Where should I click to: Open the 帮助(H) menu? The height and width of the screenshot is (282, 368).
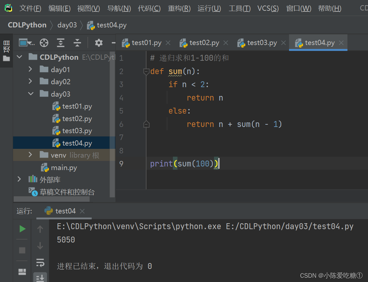point(330,8)
